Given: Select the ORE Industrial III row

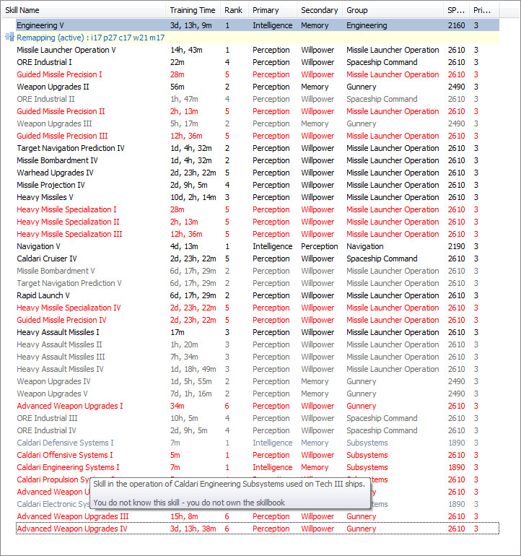Looking at the screenshot, I should 258,418.
